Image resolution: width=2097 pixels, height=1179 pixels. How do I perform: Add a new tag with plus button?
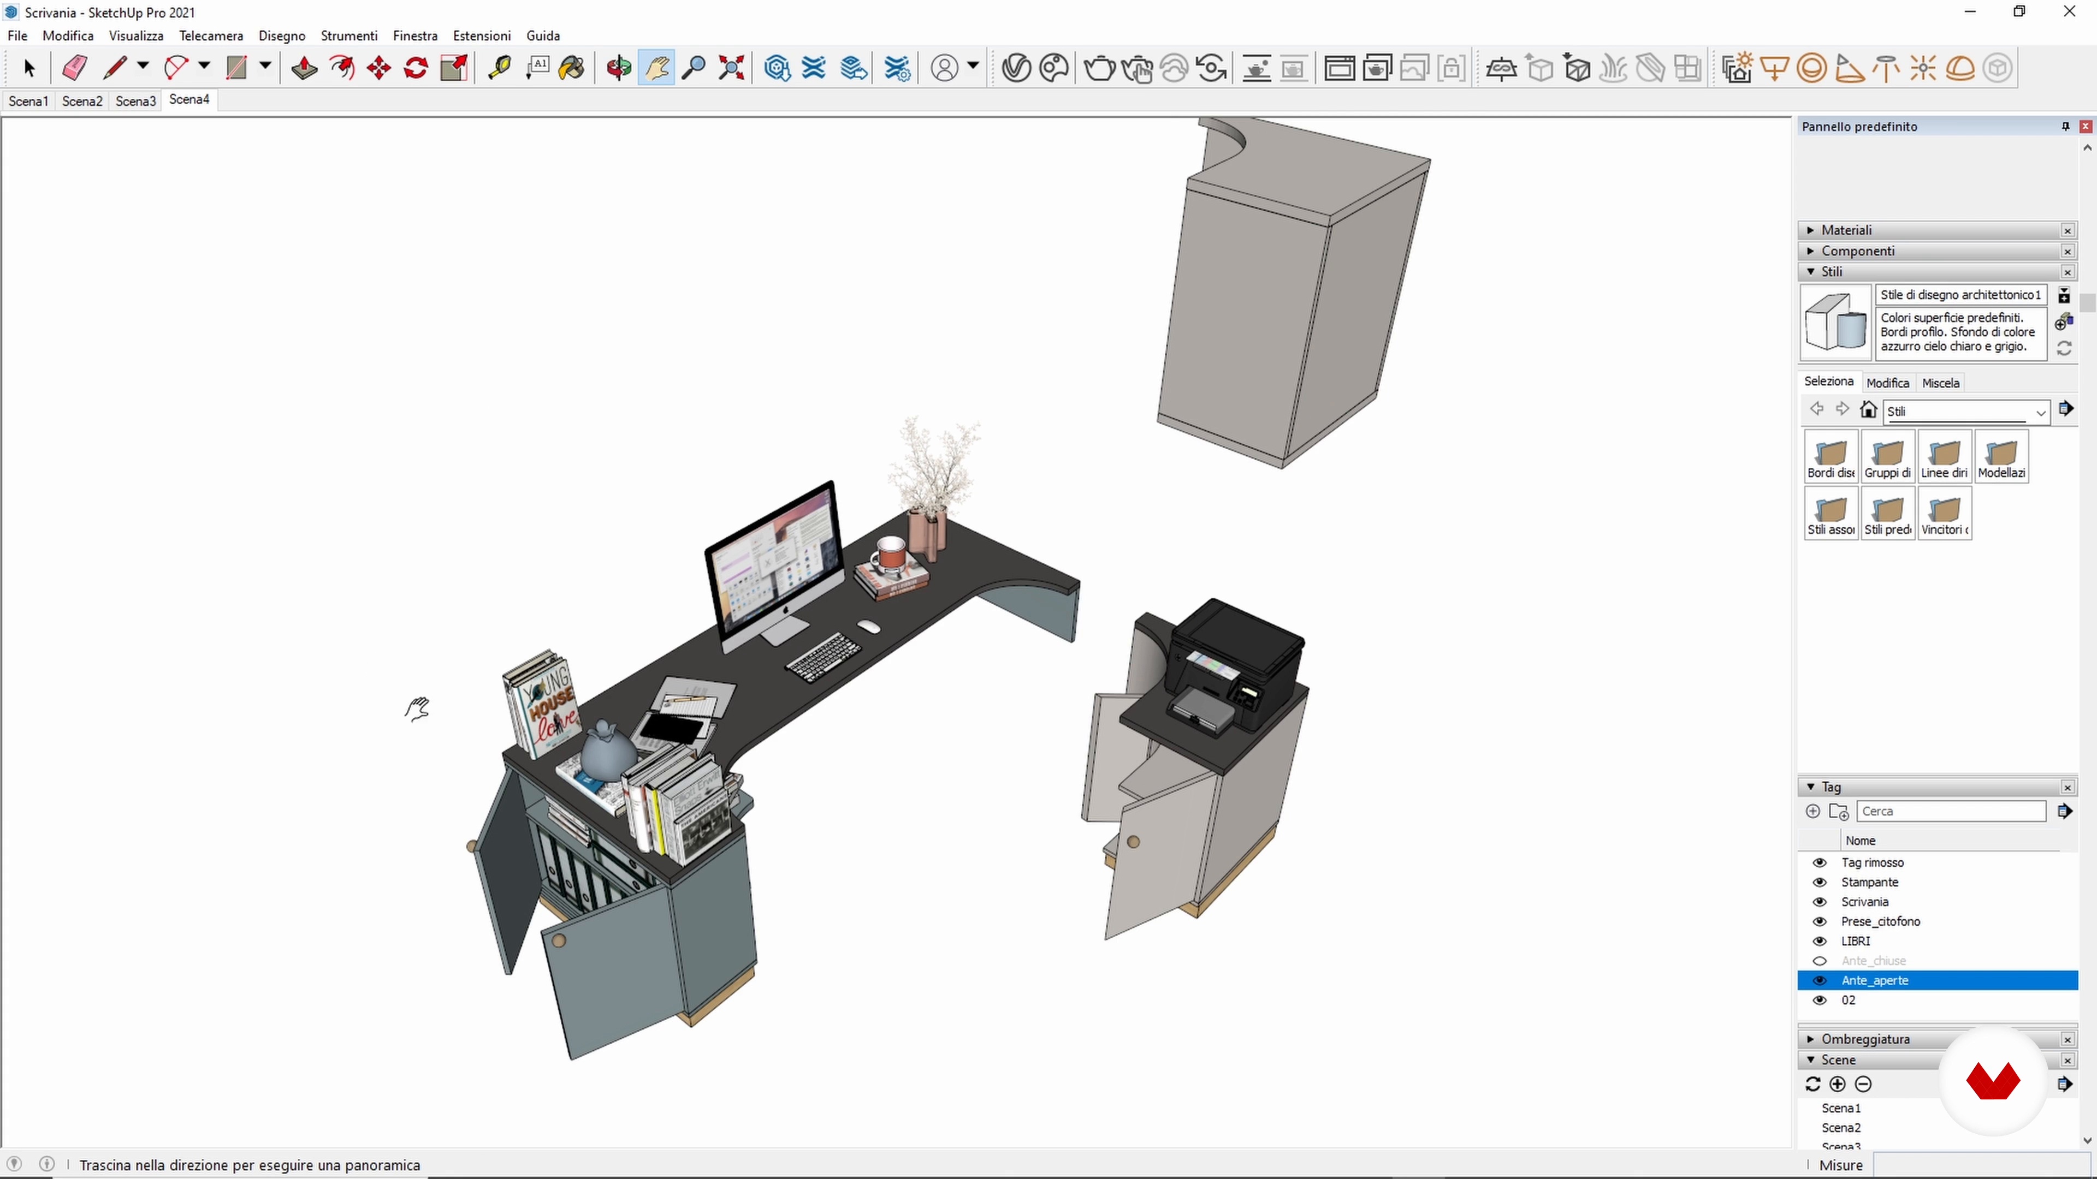tap(1812, 811)
